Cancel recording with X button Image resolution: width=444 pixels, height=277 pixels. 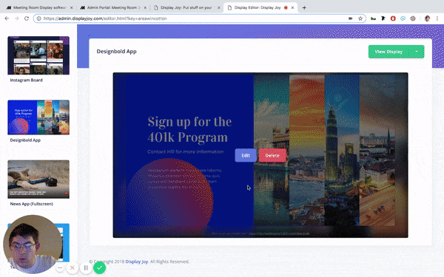click(73, 267)
